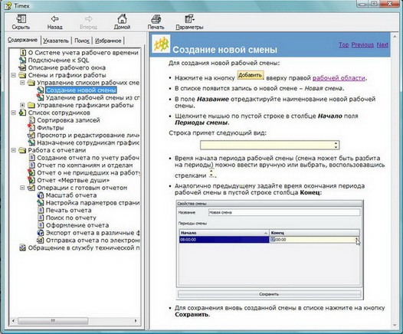403x334 pixels.
Task: Click the icon beside 'Поиск по отчету'
Action: click(x=41, y=218)
